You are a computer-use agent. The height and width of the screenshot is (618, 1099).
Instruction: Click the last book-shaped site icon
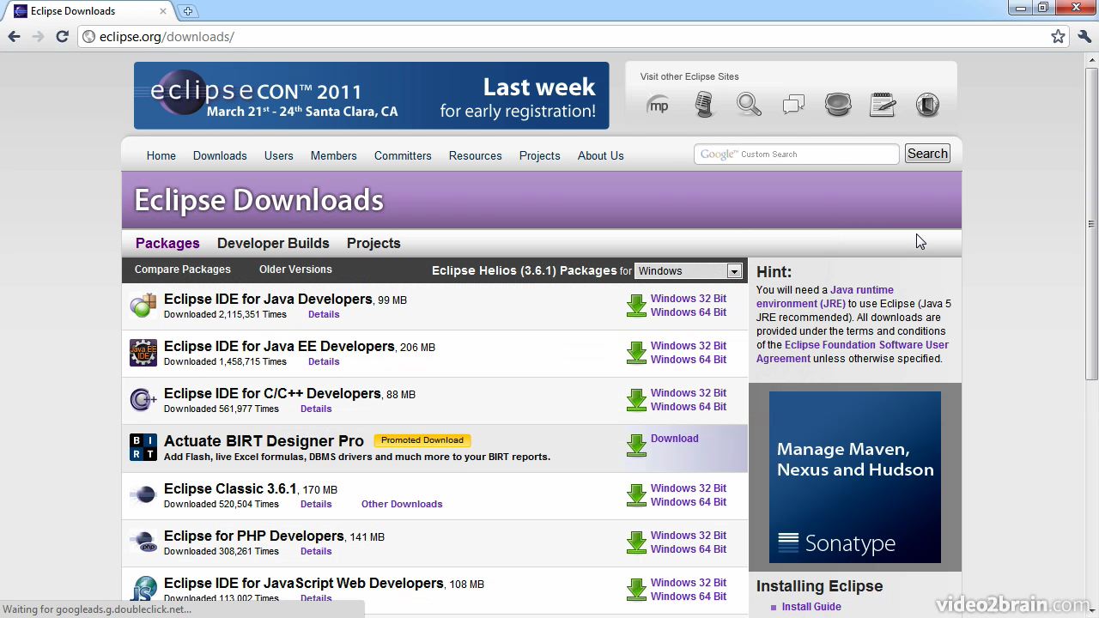coord(927,105)
